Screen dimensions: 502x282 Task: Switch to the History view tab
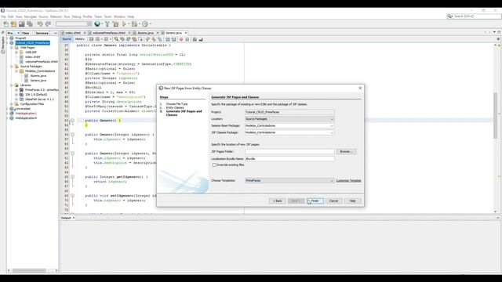click(80, 39)
